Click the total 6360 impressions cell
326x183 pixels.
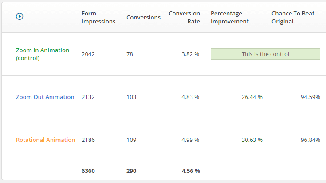coord(88,171)
